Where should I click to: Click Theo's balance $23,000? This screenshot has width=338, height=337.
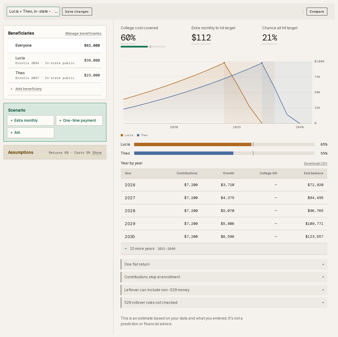[x=92, y=75]
